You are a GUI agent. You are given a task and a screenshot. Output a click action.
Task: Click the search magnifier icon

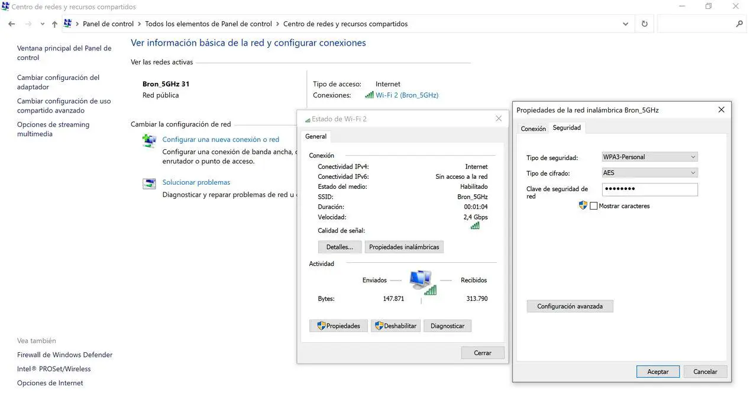tap(739, 24)
